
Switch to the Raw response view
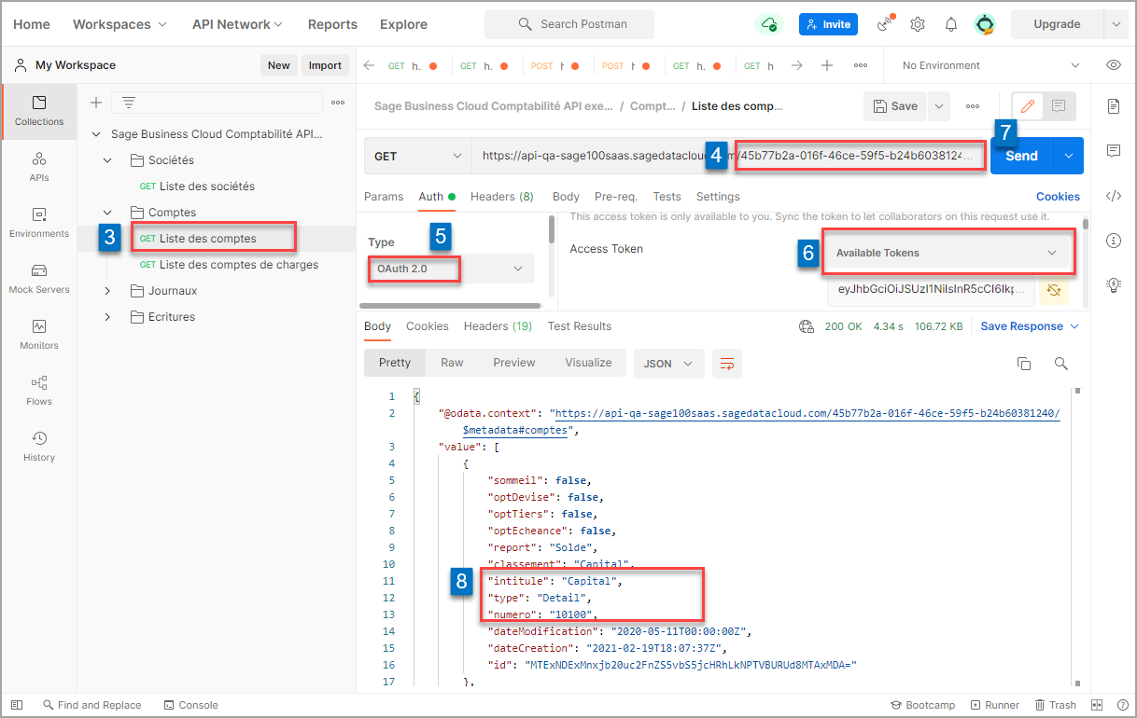point(452,363)
